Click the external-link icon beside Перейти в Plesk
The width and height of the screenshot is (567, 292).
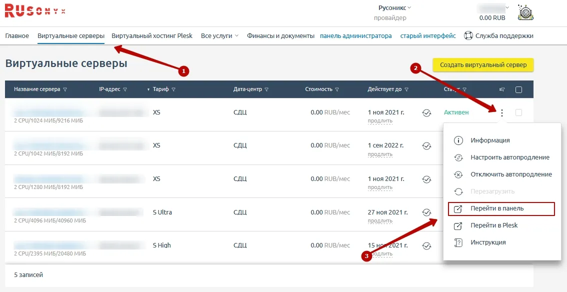[x=458, y=226]
